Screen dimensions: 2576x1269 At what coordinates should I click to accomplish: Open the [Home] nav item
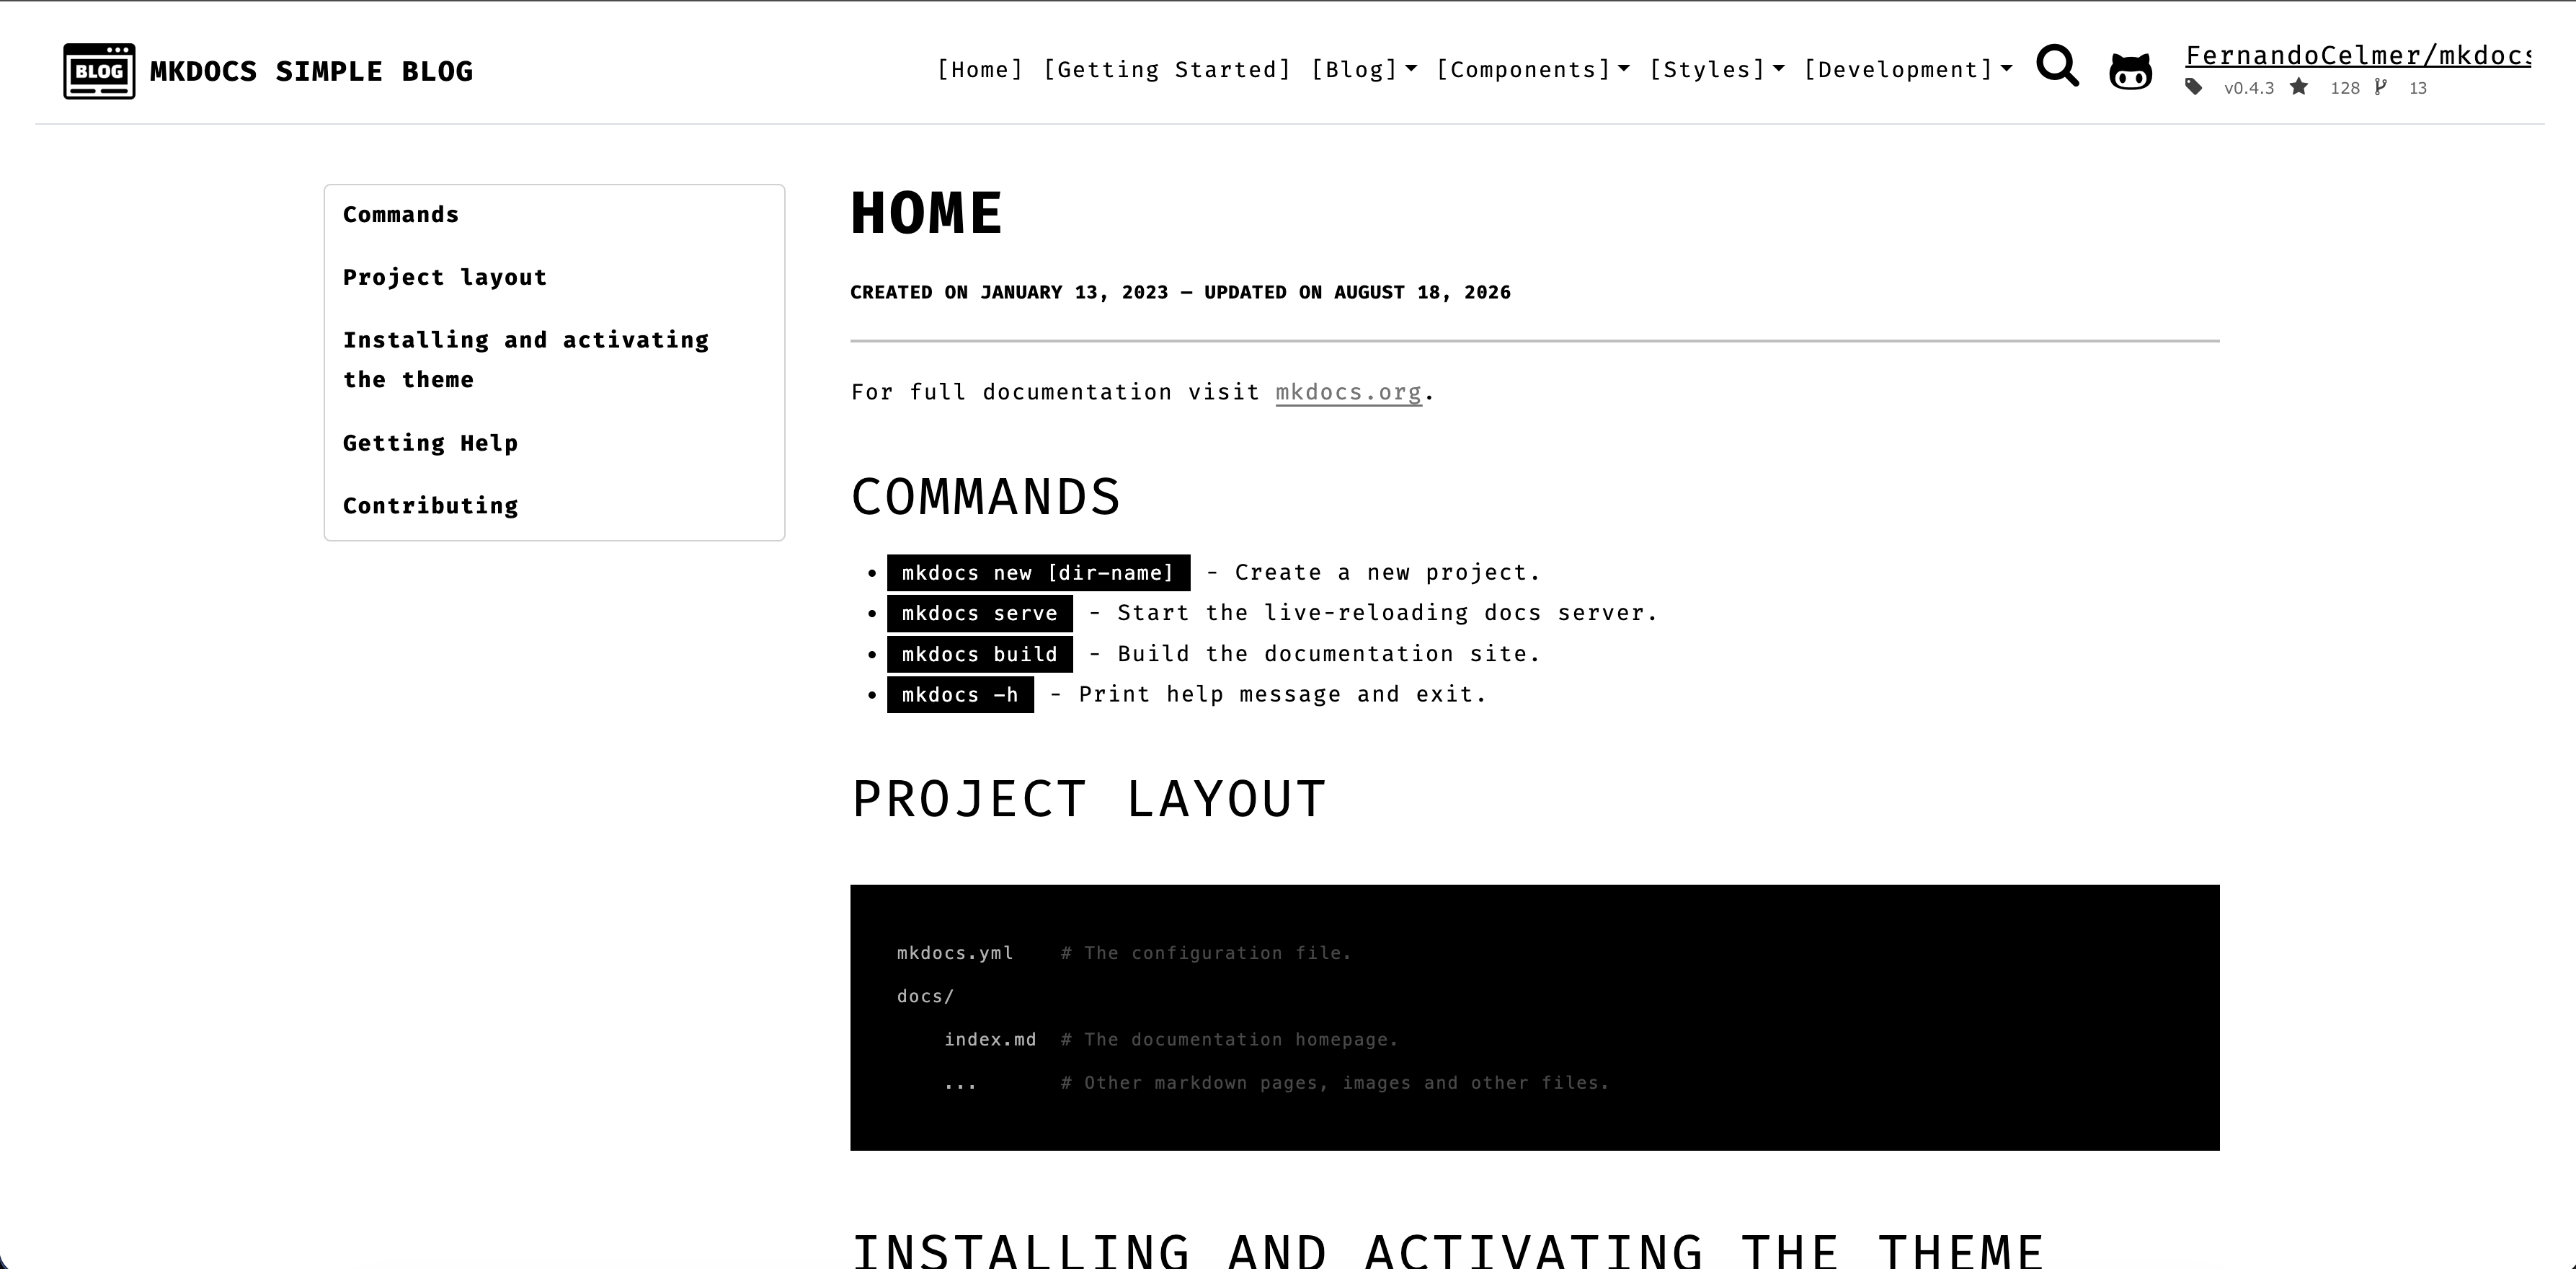980,70
